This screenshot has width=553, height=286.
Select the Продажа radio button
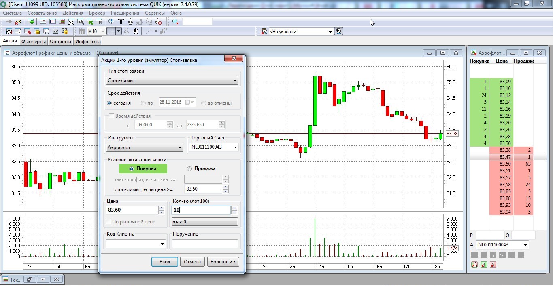[189, 169]
